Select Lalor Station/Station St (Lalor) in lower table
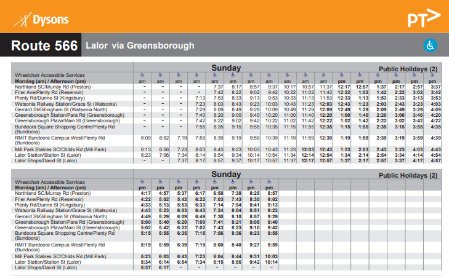The image size is (449, 276). tap(48, 262)
